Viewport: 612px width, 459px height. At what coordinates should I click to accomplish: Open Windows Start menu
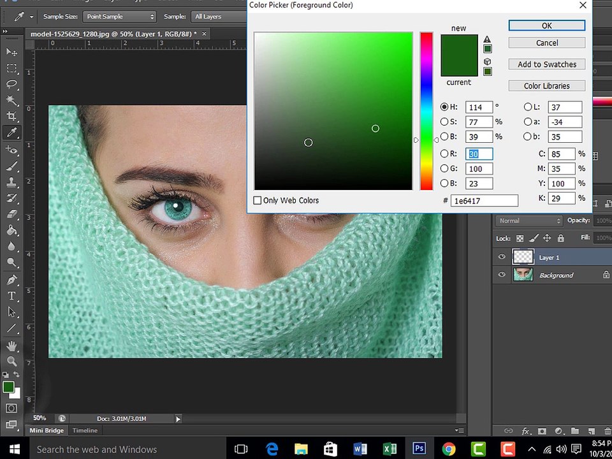click(14, 449)
